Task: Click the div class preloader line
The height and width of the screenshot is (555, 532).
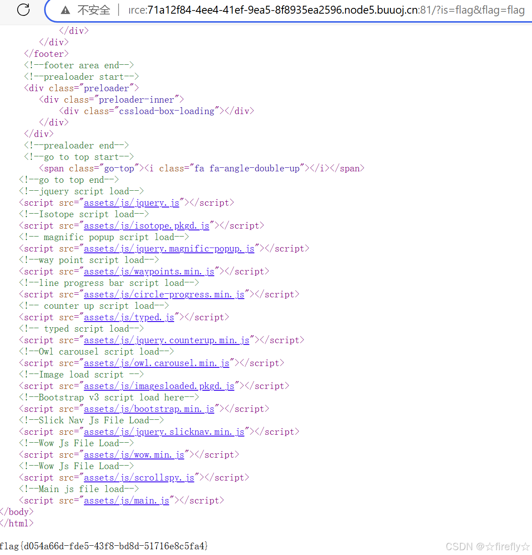Action: pyautogui.click(x=82, y=88)
